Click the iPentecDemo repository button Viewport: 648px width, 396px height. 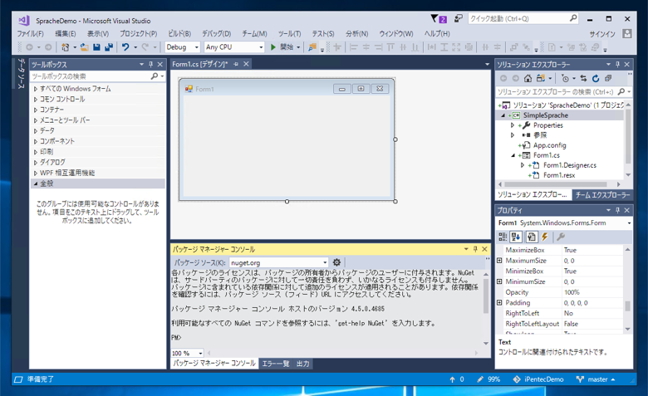pos(538,379)
